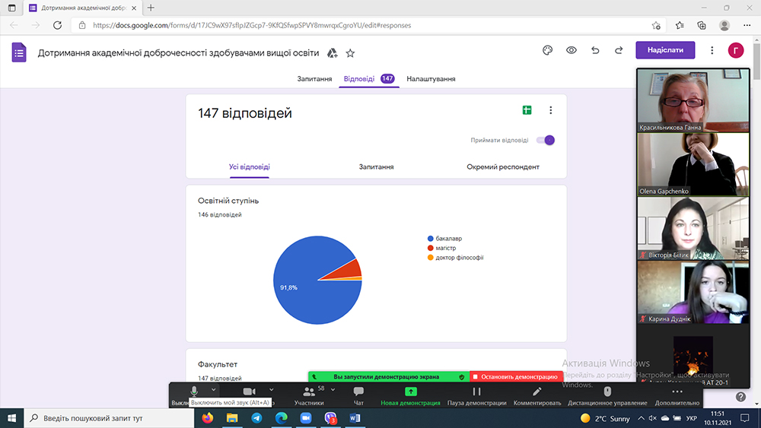The image size is (761, 428).
Task: Toggle the 'Приймати відповіді' switch
Action: (546, 140)
